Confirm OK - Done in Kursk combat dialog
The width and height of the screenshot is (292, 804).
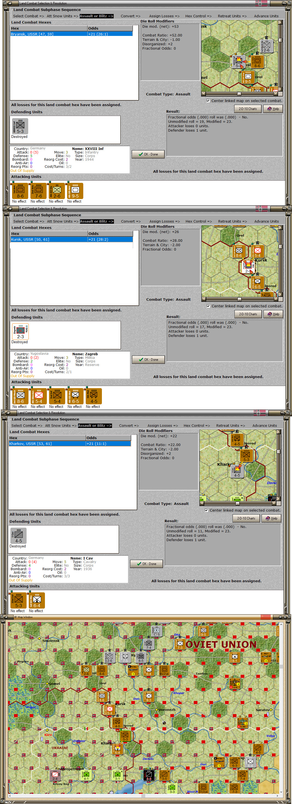(x=148, y=360)
